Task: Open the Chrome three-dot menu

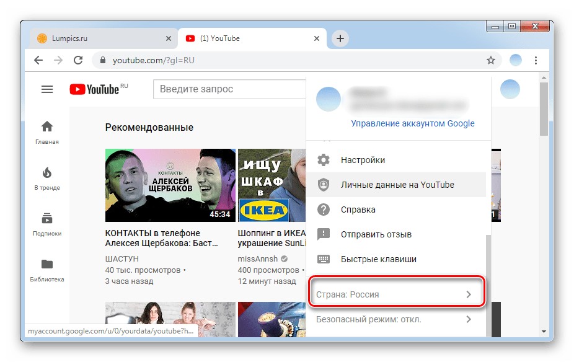Action: point(536,60)
